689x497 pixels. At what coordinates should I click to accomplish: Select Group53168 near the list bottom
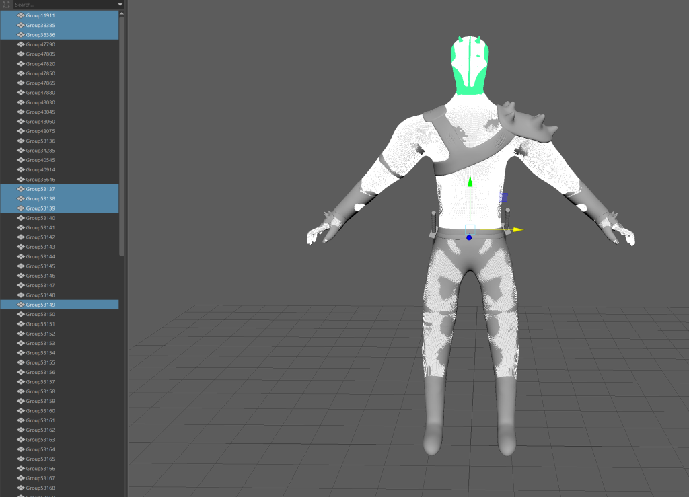(40, 488)
